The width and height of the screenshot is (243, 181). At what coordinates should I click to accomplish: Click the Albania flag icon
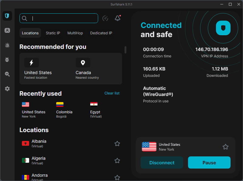pyautogui.click(x=26, y=144)
